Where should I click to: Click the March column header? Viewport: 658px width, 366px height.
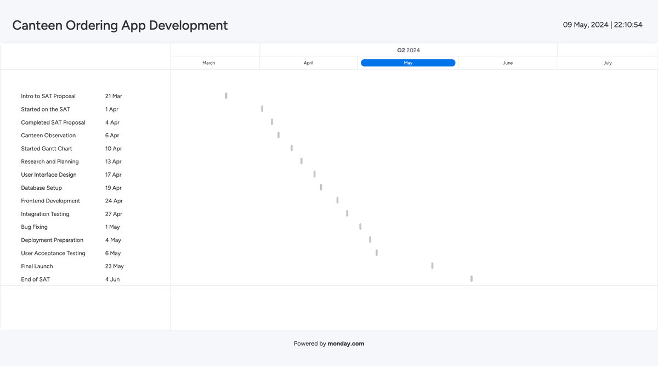208,63
